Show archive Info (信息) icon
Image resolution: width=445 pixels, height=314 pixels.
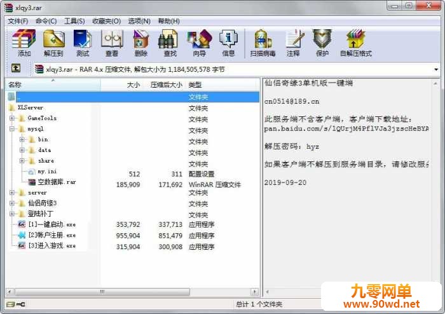point(228,43)
